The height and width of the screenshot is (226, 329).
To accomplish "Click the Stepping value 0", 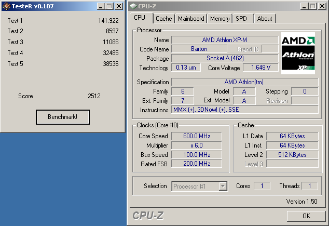I will pyautogui.click(x=305, y=91).
